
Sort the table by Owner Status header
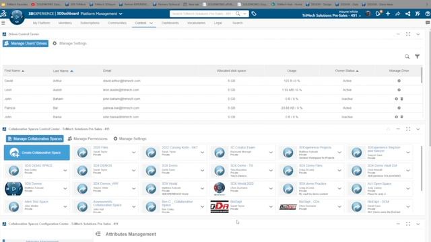coord(347,71)
